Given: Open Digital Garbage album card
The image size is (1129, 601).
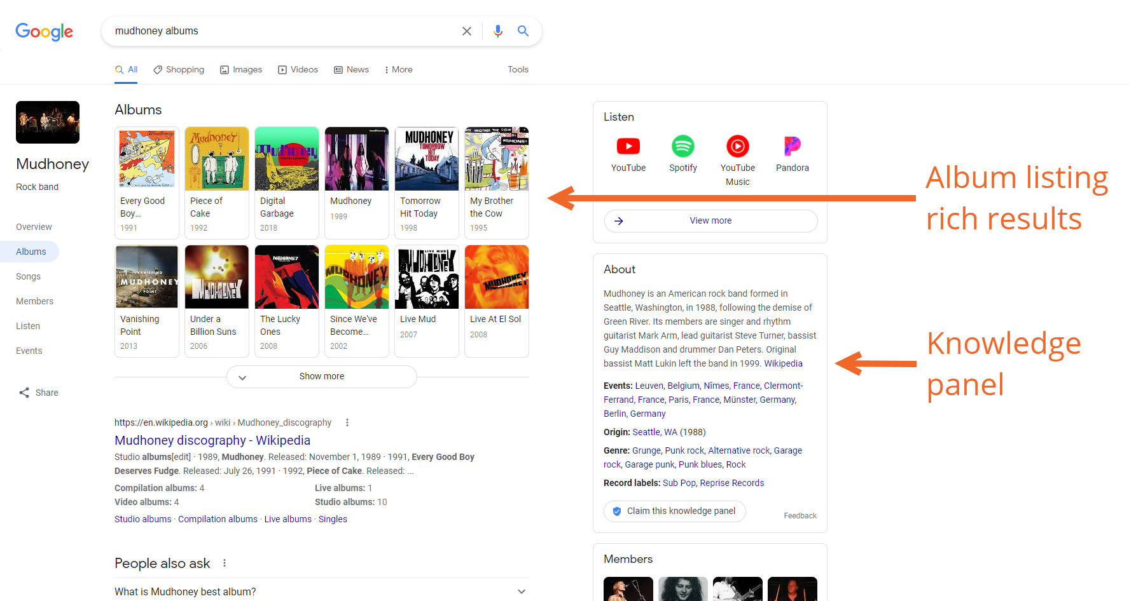Looking at the screenshot, I should 287,183.
